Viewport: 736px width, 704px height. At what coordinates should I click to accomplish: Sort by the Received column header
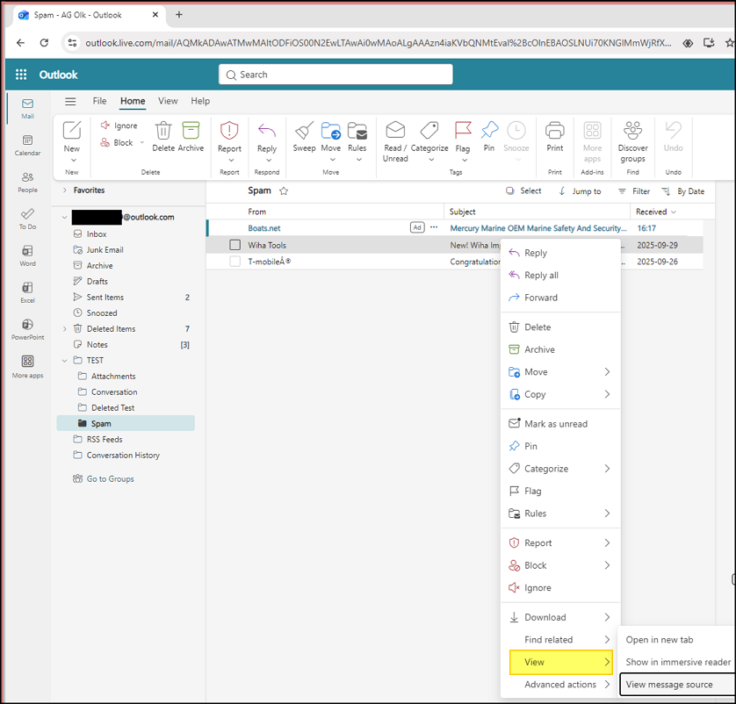(x=656, y=212)
